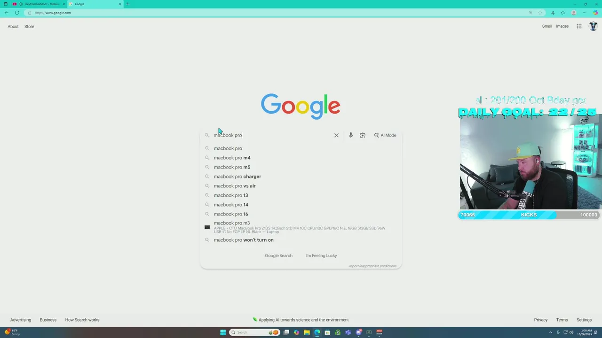Image resolution: width=602 pixels, height=338 pixels.
Task: Show hidden system tray icons
Action: click(551, 332)
